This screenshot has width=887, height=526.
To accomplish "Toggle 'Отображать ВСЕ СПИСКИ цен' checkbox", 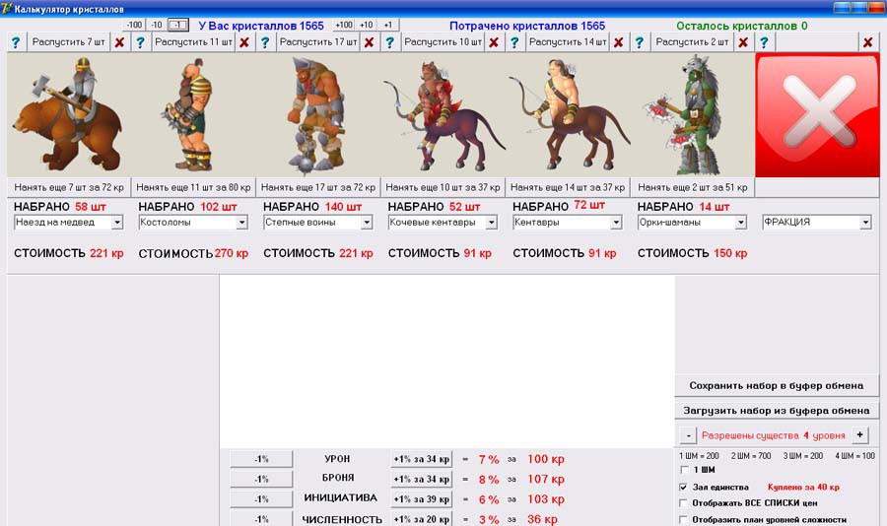I will 685,502.
